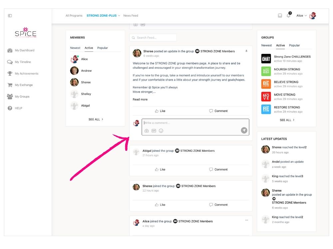The image size is (333, 249).
Task: Switch Members list to the Newest tab
Action: [75, 48]
